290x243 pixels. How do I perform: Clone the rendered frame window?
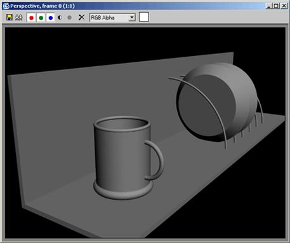tap(19, 17)
